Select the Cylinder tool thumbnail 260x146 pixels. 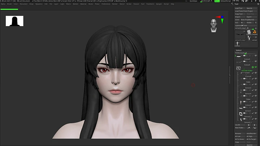click(x=249, y=32)
